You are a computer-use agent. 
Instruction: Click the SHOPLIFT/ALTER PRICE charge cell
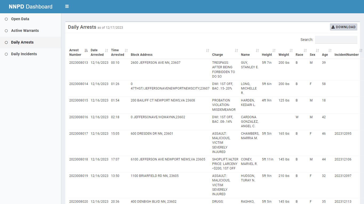225,164
